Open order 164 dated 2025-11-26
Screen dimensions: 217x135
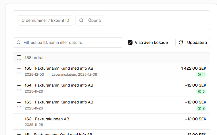pyautogui.click(x=112, y=88)
